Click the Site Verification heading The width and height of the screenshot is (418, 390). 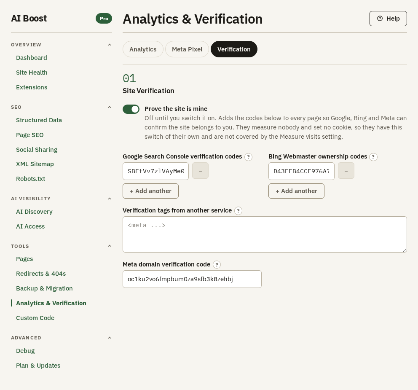[148, 91]
